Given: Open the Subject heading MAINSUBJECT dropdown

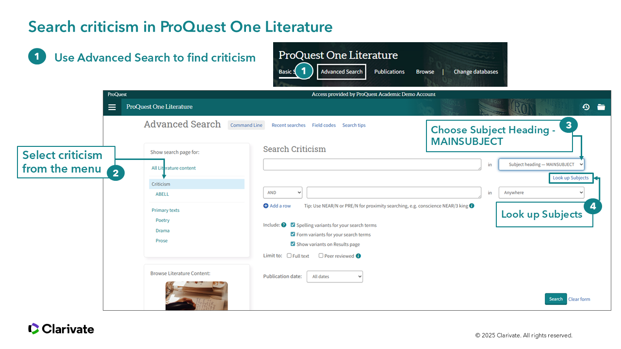Looking at the screenshot, I should point(541,164).
